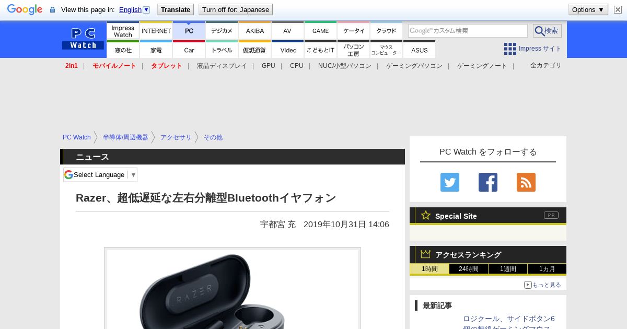Select the 1カ月 ranking tab
Image resolution: width=627 pixels, height=329 pixels.
547,269
